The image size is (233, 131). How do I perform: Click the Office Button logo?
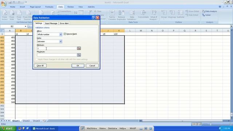tap(4, 3)
